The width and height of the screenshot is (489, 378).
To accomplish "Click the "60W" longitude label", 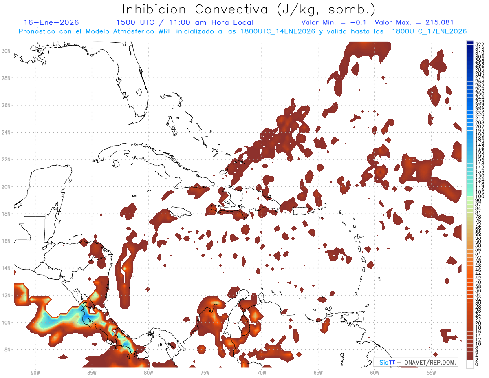I will coord(375,372).
